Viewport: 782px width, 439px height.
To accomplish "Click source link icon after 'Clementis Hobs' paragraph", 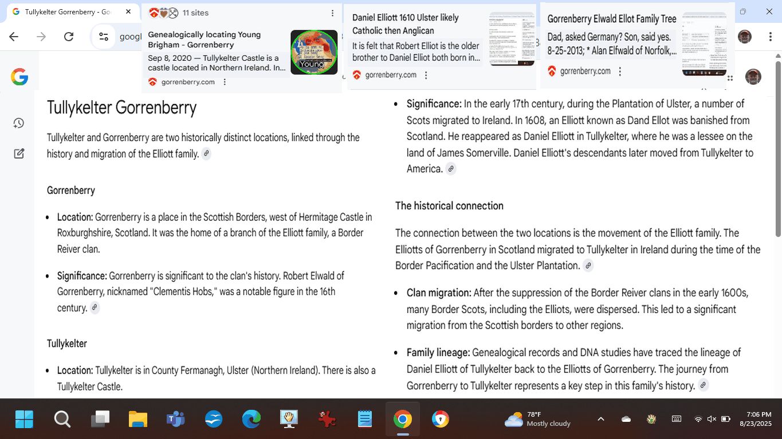I will 95,308.
